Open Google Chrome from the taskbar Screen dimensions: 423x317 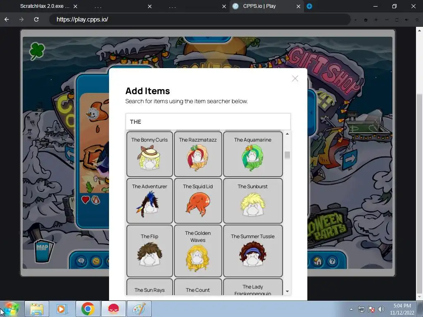(x=88, y=309)
